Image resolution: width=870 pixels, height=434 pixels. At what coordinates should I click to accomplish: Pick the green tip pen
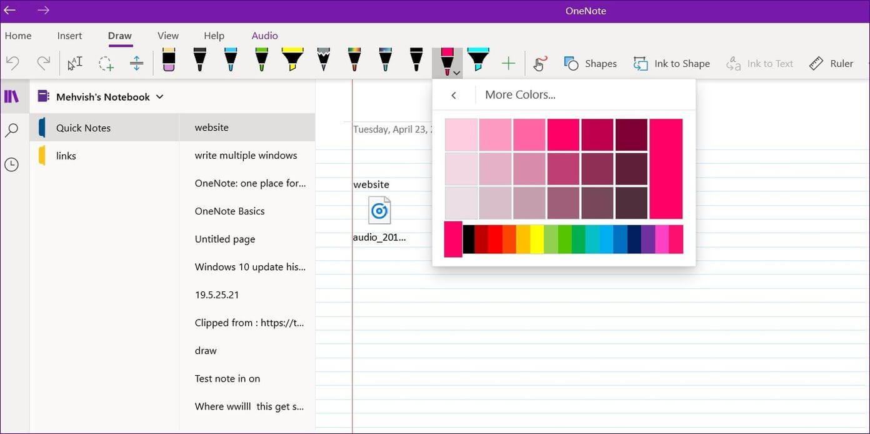[x=262, y=60]
